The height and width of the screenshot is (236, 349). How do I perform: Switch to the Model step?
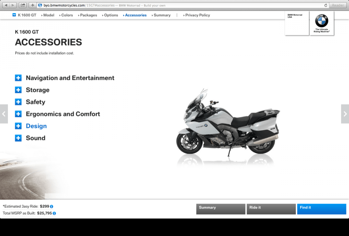48,15
